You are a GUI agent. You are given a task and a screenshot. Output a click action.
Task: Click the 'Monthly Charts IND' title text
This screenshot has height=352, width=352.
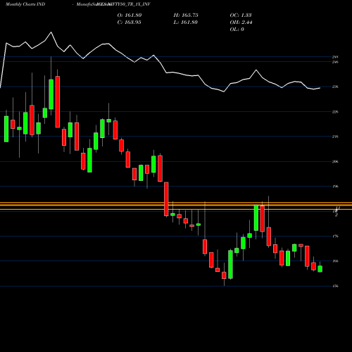pos(25,4)
